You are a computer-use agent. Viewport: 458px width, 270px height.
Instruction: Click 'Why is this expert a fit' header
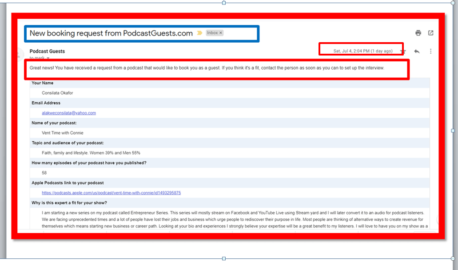tap(69, 203)
